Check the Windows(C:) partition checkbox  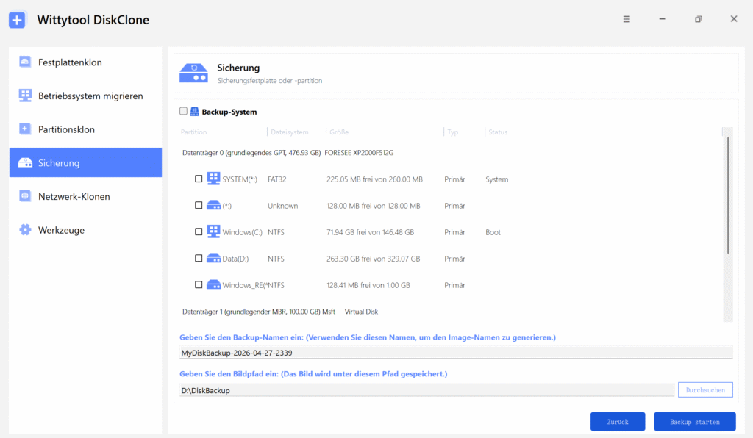(x=199, y=231)
